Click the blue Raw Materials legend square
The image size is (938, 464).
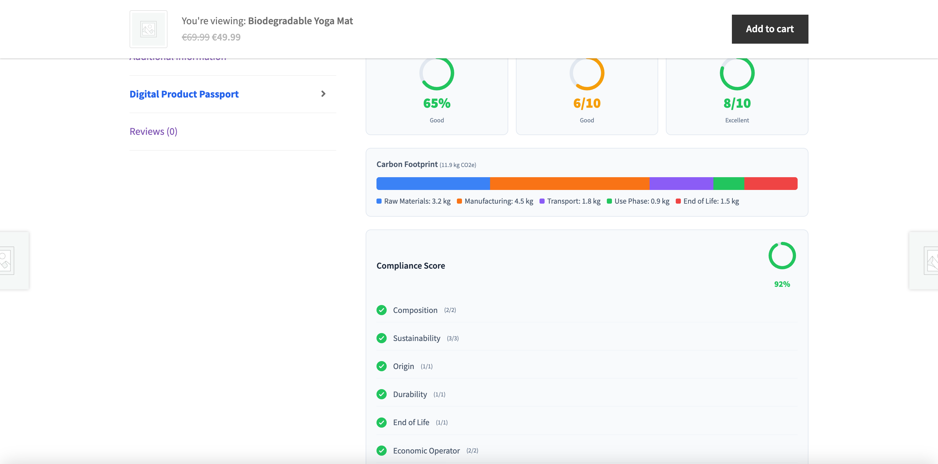379,201
